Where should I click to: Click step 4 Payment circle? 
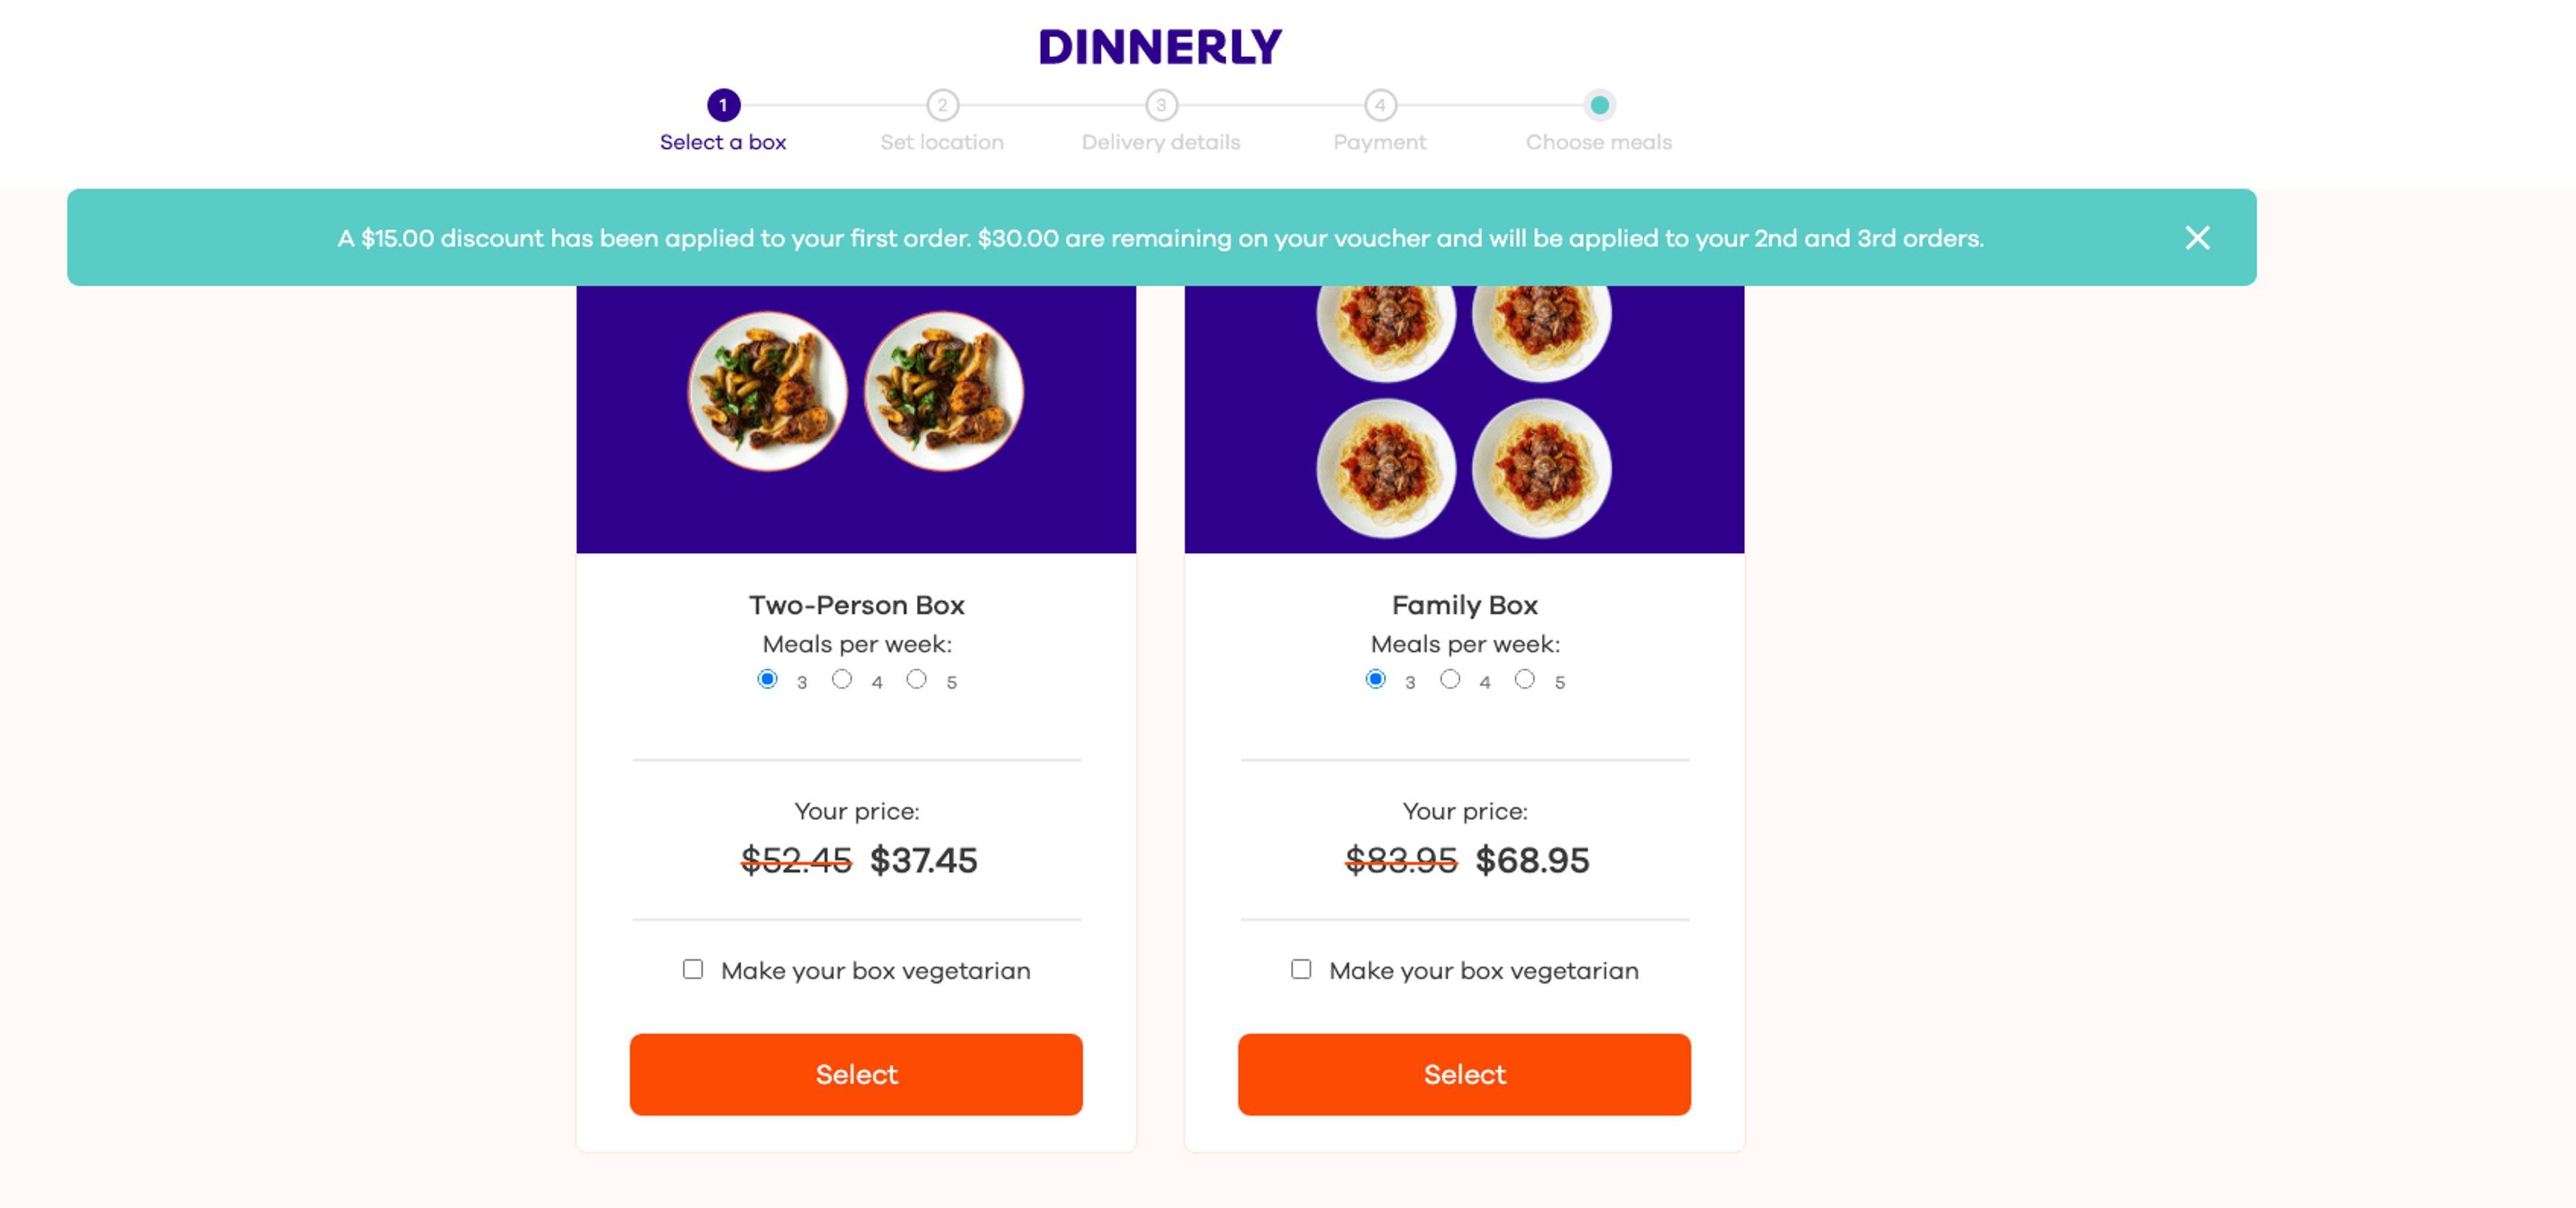(x=1380, y=105)
